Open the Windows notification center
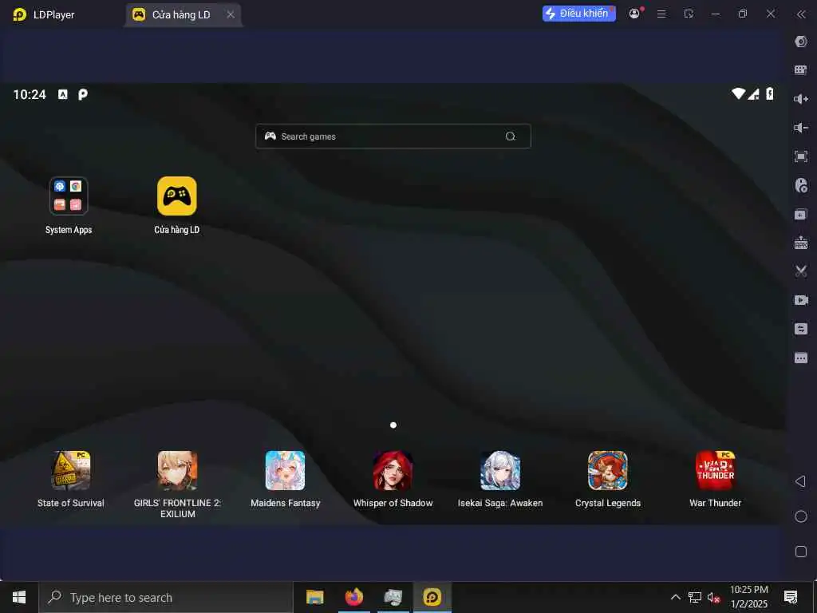The width and height of the screenshot is (817, 613). (x=791, y=597)
